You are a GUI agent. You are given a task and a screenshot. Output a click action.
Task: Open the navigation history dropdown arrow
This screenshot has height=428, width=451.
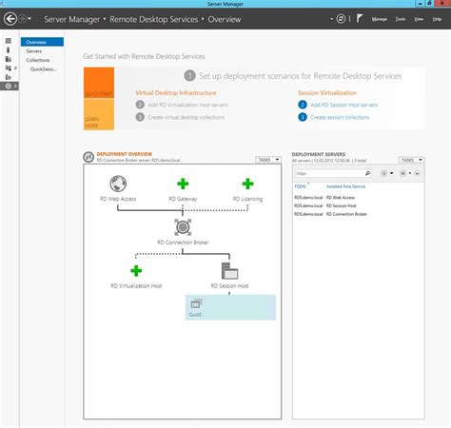point(29,19)
